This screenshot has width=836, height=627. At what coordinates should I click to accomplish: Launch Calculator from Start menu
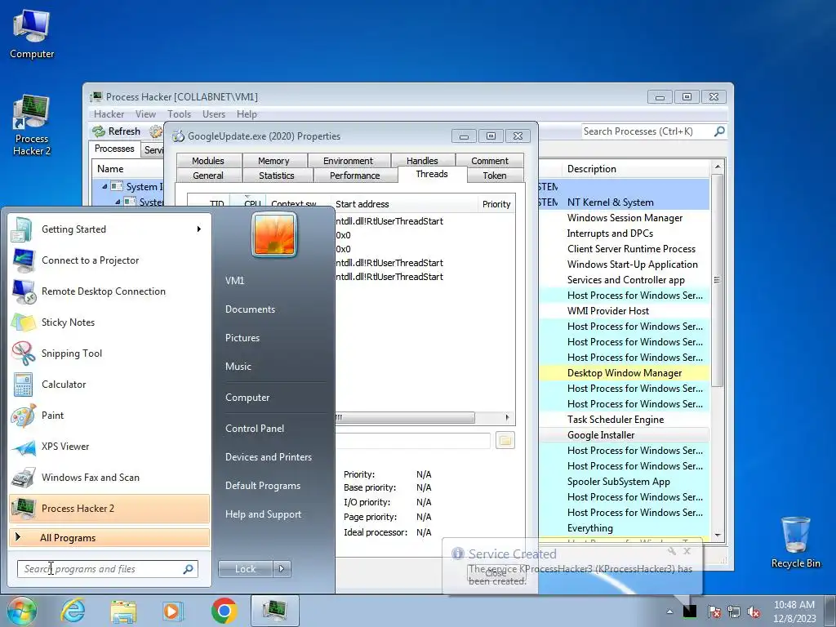(109, 384)
